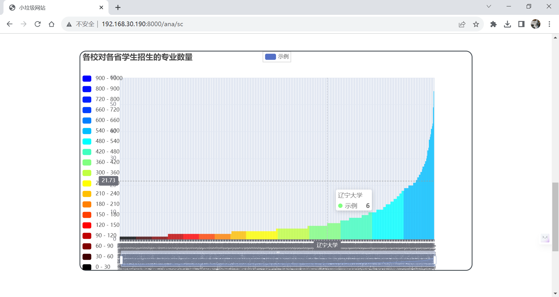559x297 pixels.
Task: Toggle the 360 - 420 range swatch
Action: click(x=87, y=162)
